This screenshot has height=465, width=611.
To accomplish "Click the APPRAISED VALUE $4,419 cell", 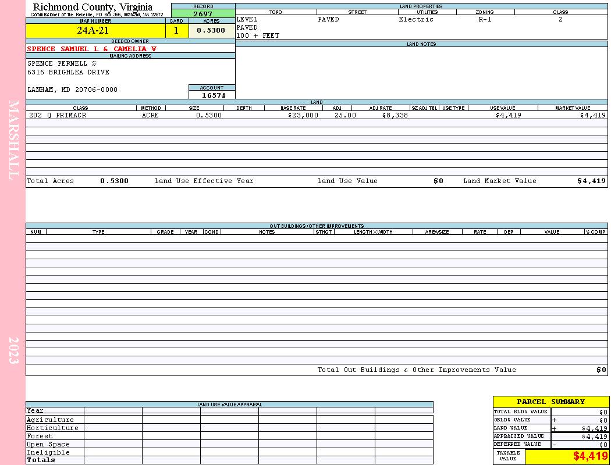I will (580, 436).
